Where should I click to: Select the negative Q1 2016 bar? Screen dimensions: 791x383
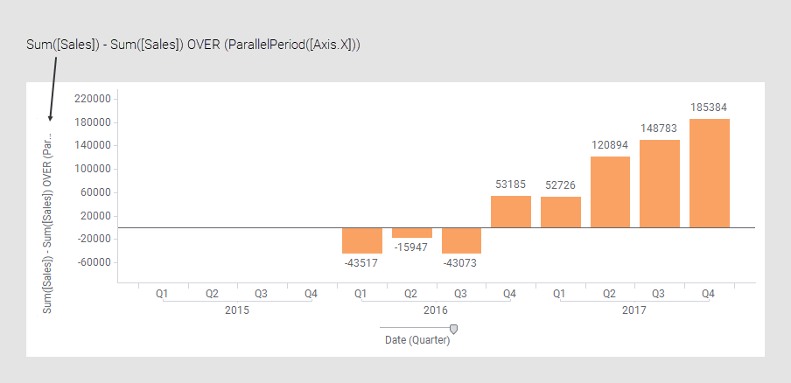(x=362, y=240)
